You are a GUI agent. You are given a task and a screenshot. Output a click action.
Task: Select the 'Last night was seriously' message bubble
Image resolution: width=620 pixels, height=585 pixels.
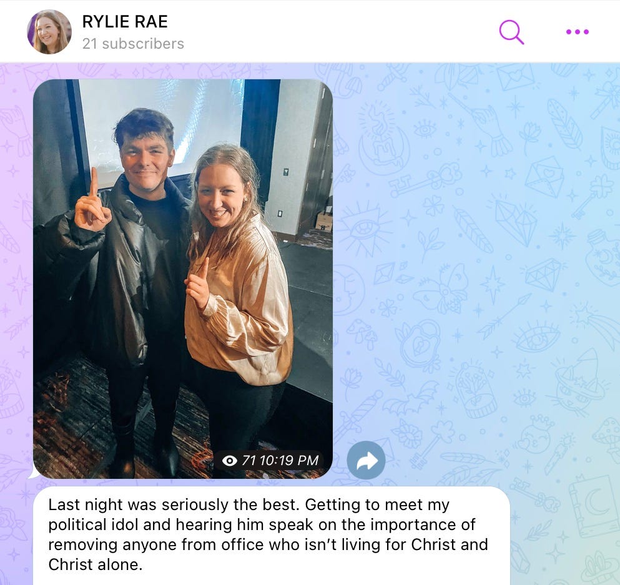(272, 536)
